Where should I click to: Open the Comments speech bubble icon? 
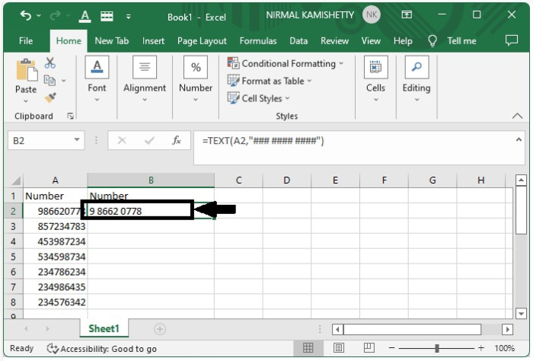[512, 40]
